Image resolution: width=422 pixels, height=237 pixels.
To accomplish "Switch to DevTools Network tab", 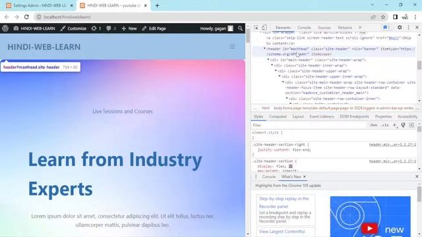I will point(345,28).
